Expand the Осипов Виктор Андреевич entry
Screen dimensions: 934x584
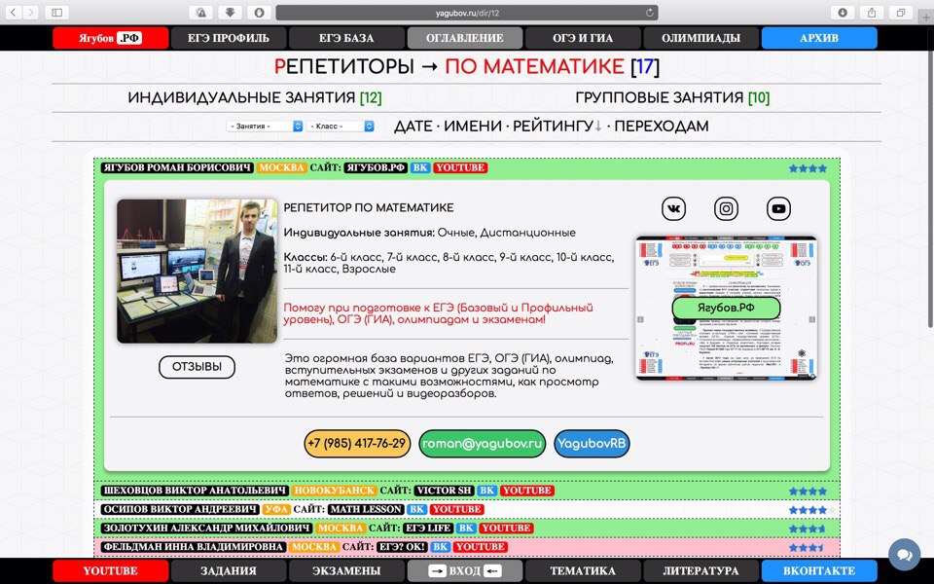click(x=181, y=509)
